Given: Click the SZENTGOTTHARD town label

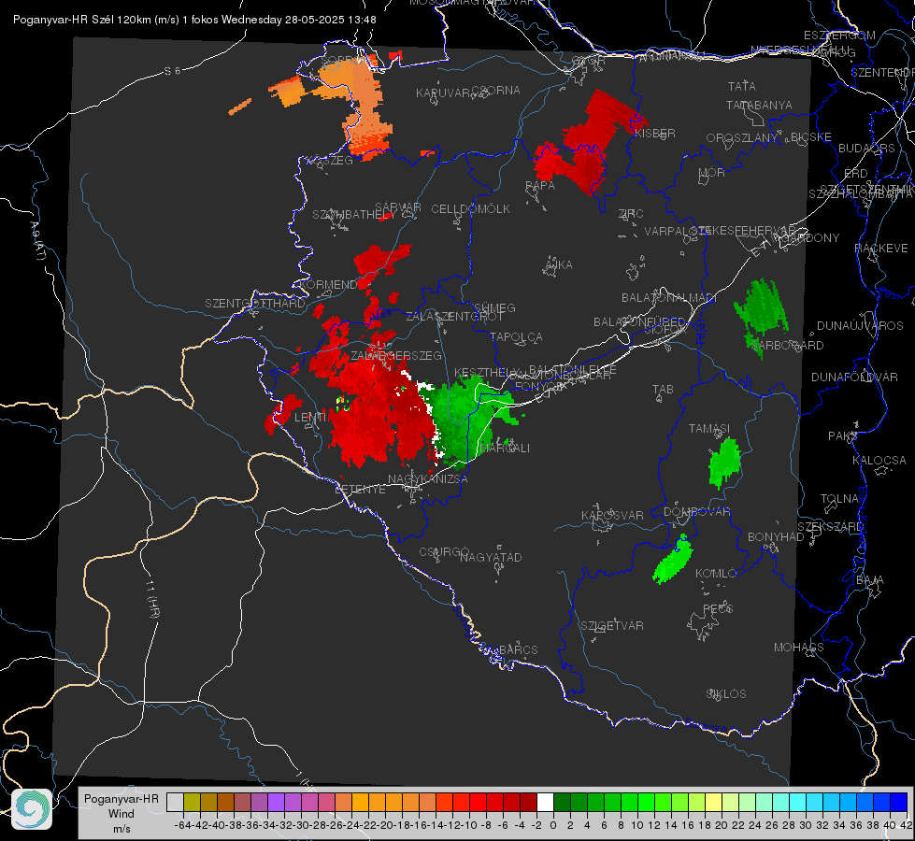Looking at the screenshot, I should 255,303.
